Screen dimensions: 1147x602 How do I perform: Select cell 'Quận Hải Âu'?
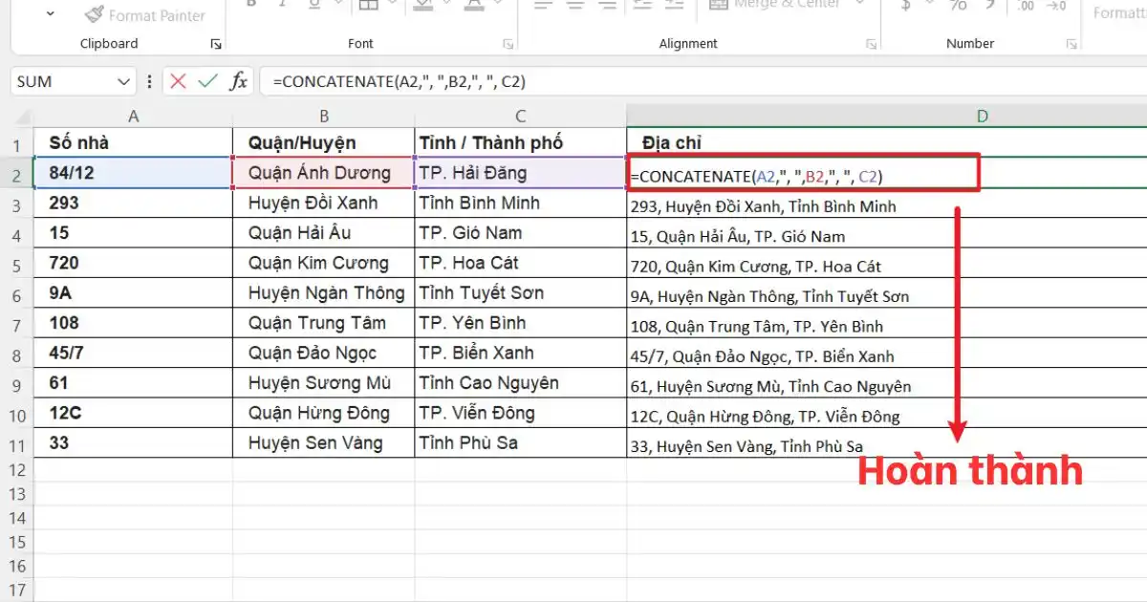[x=324, y=233]
